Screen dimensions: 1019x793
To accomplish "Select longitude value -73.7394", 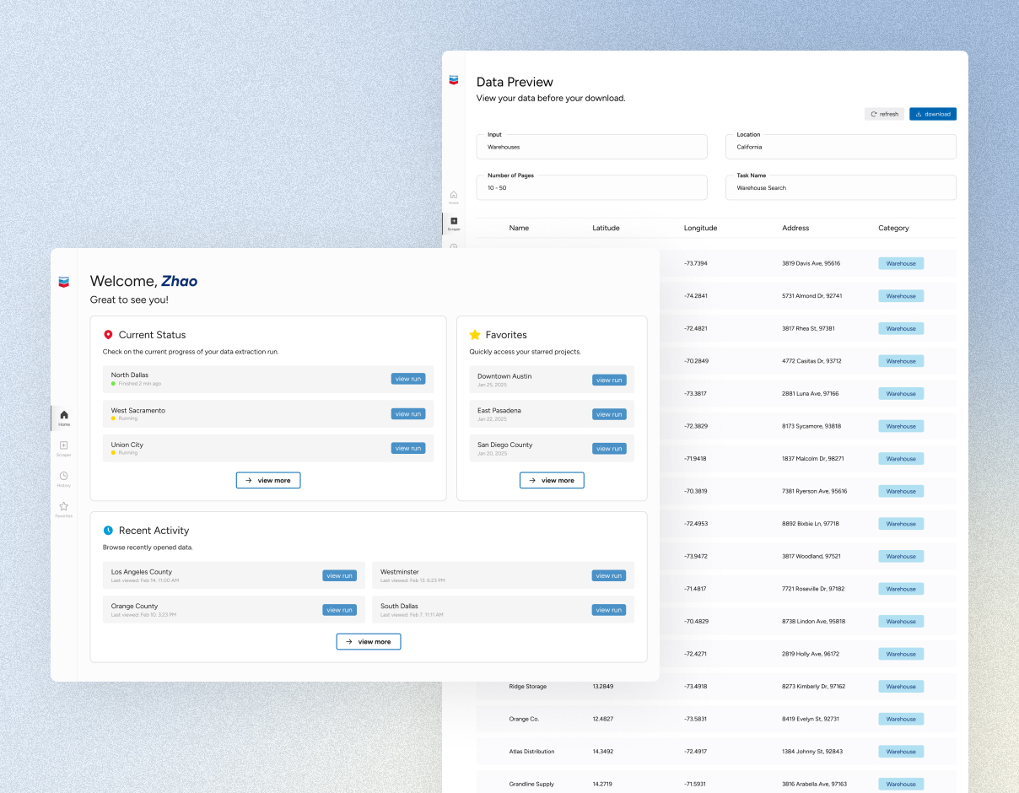I will pyautogui.click(x=696, y=263).
